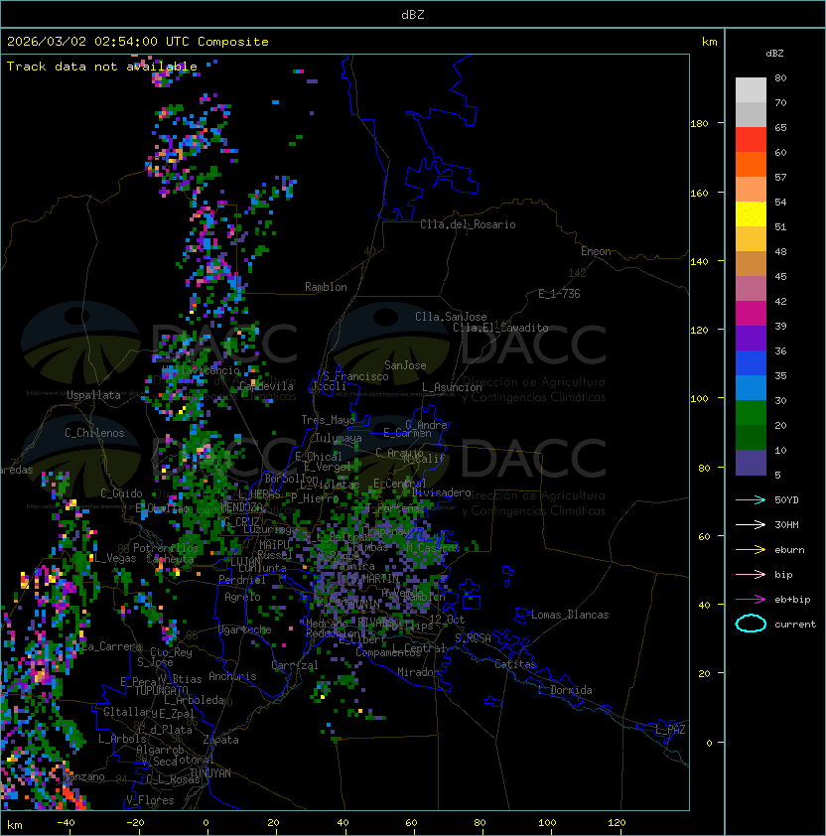The image size is (826, 836).
Task: Click the 'L_Dormida' map label
Action: (565, 690)
